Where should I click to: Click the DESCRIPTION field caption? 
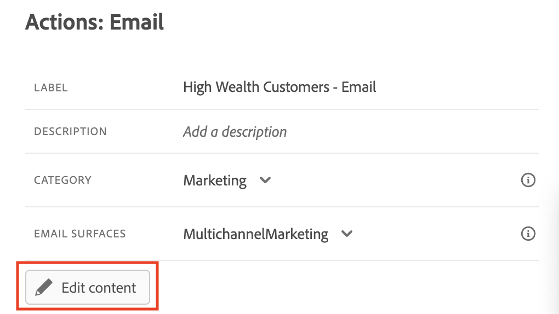coord(70,131)
